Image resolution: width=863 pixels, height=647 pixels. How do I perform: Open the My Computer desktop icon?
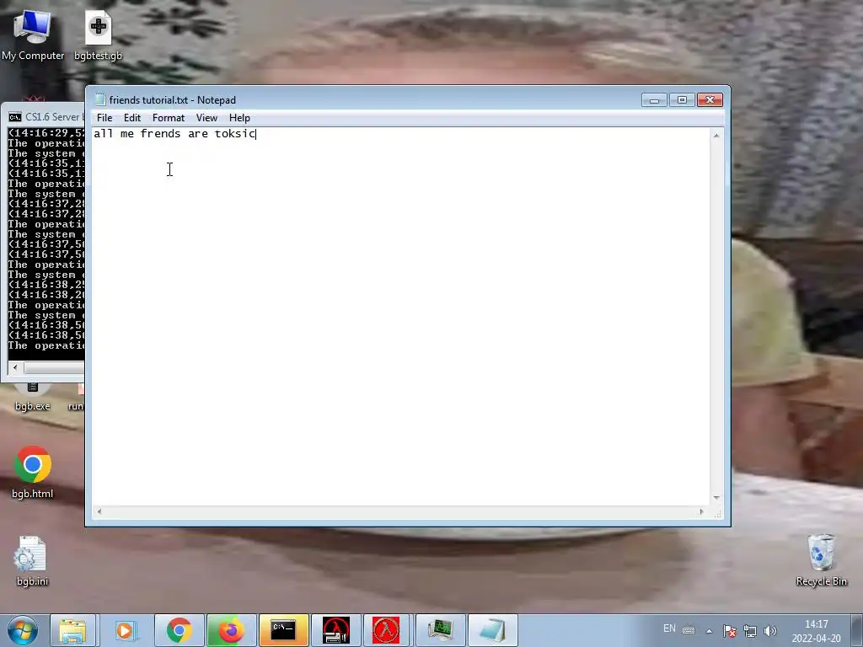[x=33, y=35]
